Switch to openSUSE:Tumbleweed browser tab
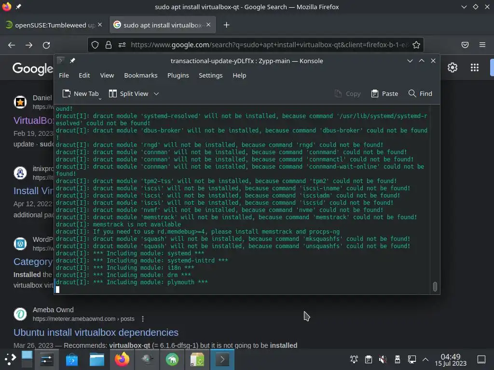Screen dimensions: 494x370 pyautogui.click(x=54, y=25)
